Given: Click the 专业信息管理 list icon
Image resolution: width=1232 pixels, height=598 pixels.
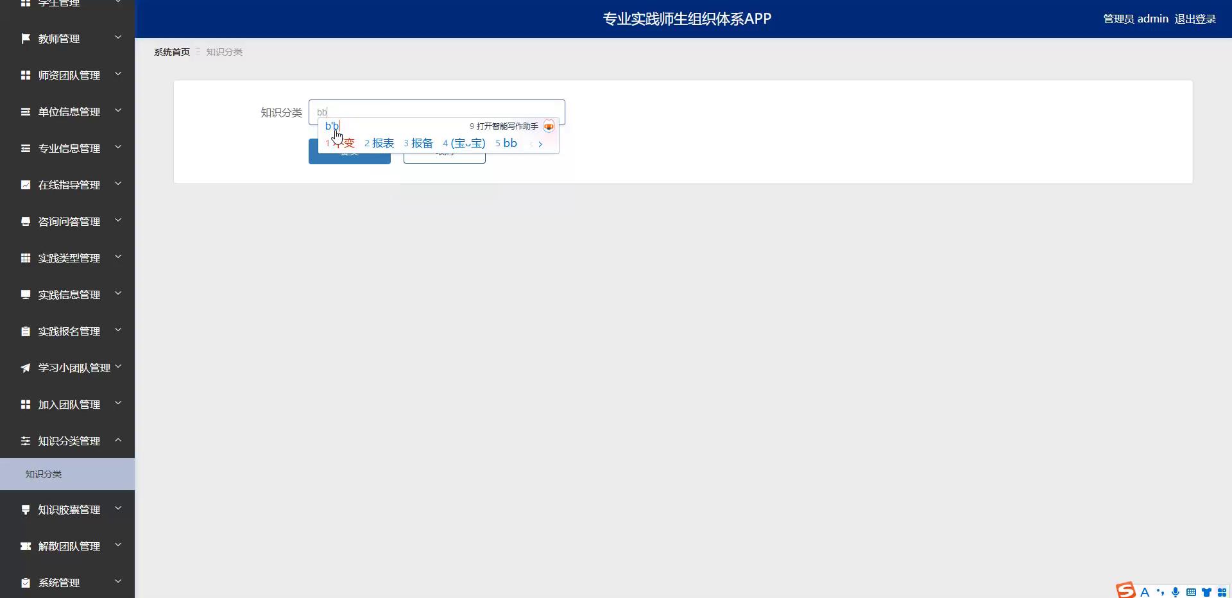Looking at the screenshot, I should point(26,148).
